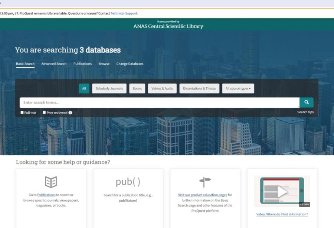334x228 pixels.
Task: Check the Peer reviewed option
Action: 44,112
